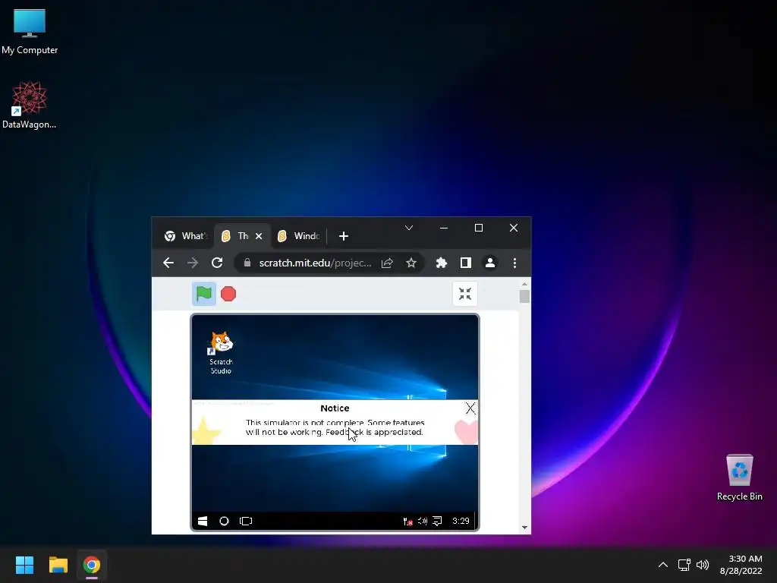Click the simulator speaker icon
Screen dimensions: 777x583
pos(422,521)
